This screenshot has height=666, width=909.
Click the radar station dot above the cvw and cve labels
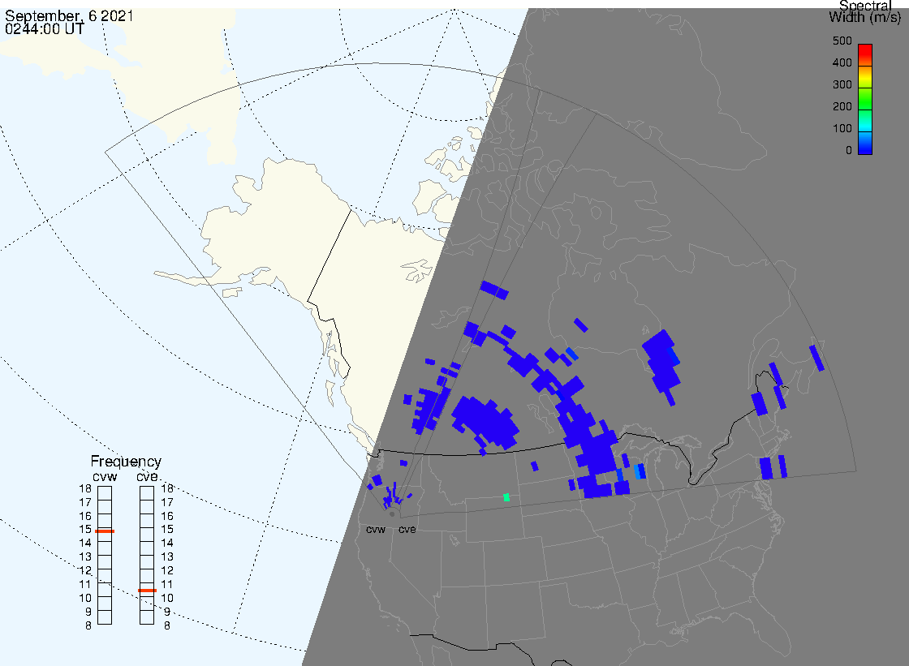[392, 514]
